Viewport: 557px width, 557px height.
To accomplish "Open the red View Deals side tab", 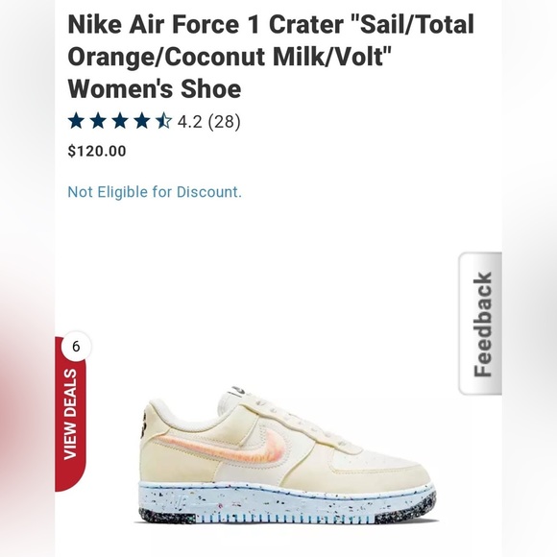I will click(70, 414).
